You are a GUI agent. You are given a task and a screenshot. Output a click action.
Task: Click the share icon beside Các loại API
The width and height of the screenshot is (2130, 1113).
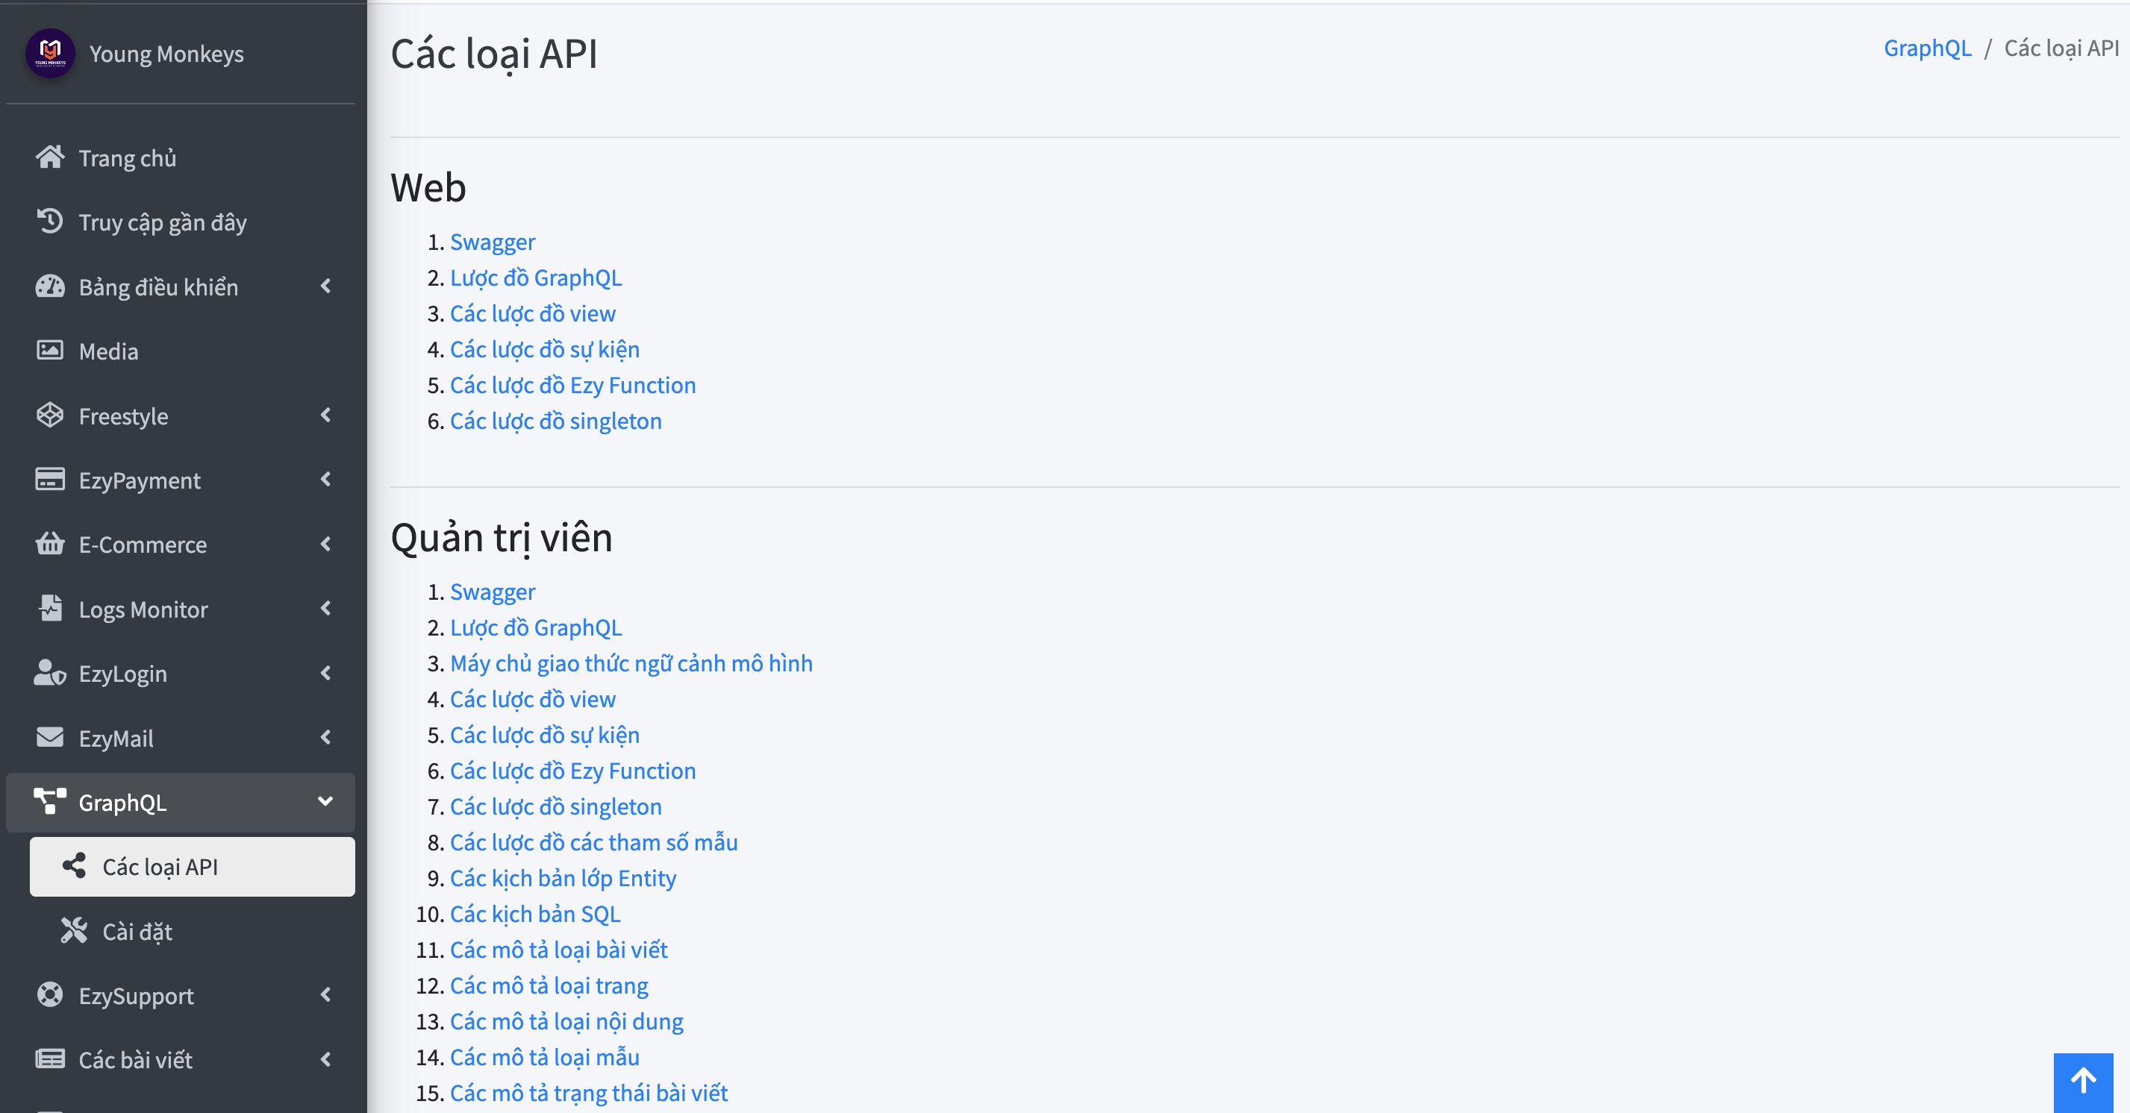pyautogui.click(x=74, y=866)
